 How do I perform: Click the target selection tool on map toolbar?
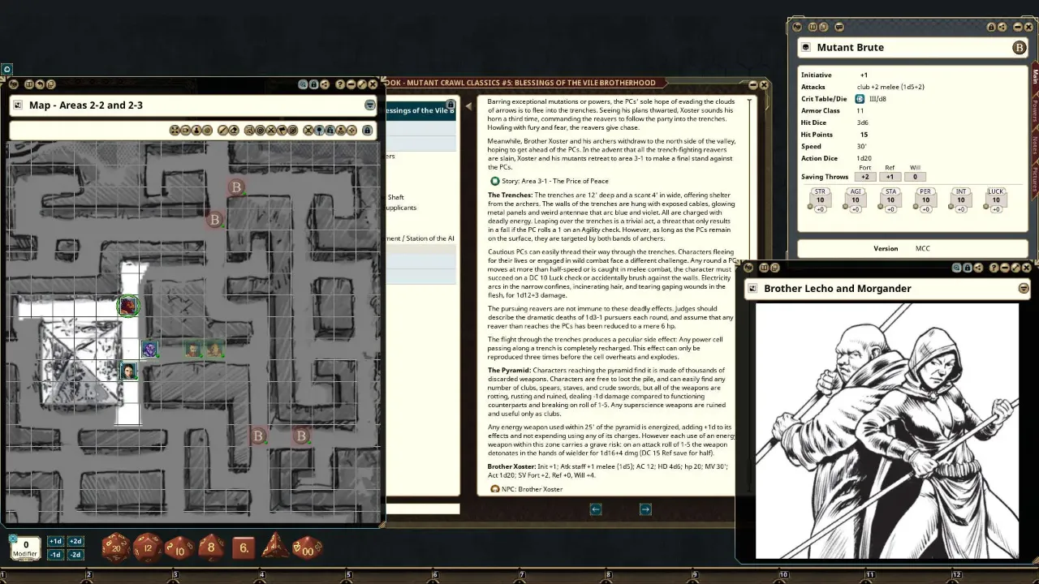[261, 131]
